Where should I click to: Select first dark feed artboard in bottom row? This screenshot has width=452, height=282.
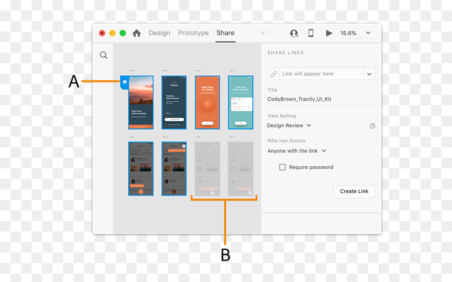[x=141, y=168]
